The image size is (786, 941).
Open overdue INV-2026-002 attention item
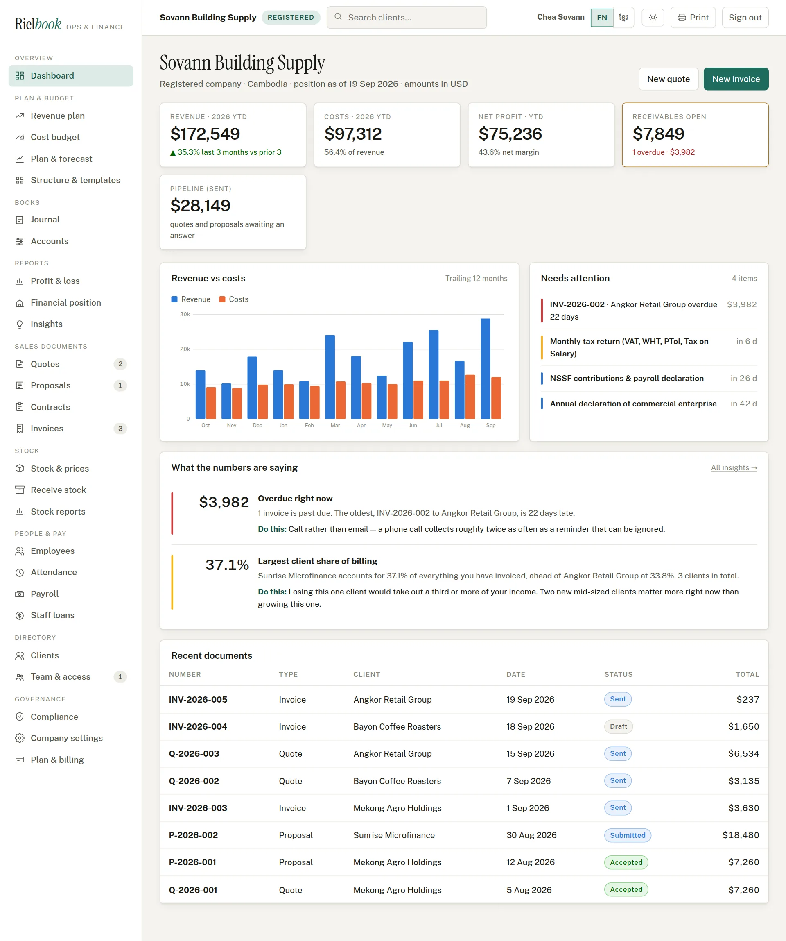[x=648, y=311]
